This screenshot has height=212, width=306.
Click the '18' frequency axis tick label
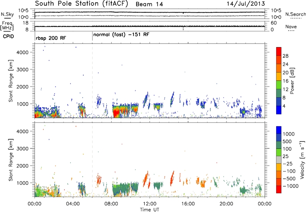[26, 23]
